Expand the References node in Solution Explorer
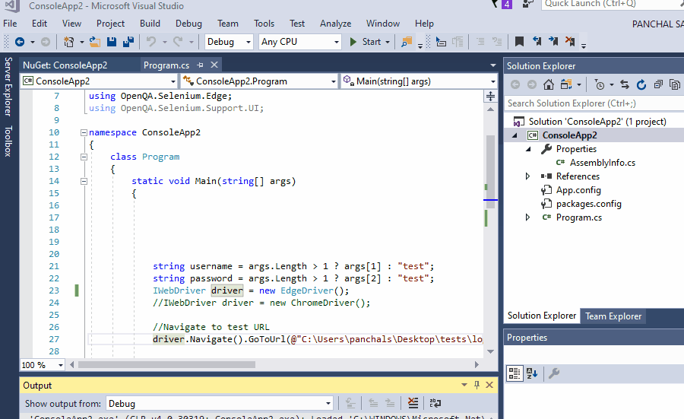The width and height of the screenshot is (684, 419). pyautogui.click(x=527, y=176)
